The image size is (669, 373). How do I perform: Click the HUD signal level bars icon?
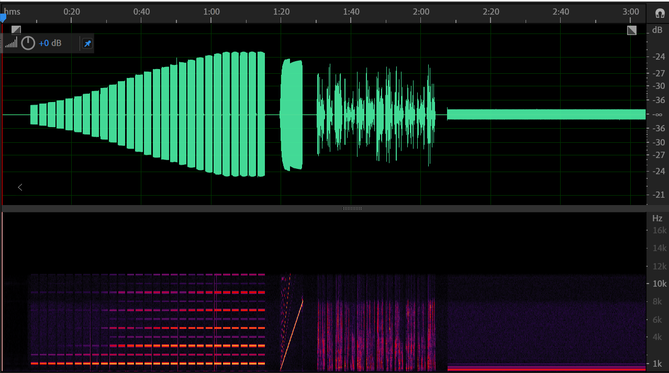pyautogui.click(x=11, y=43)
